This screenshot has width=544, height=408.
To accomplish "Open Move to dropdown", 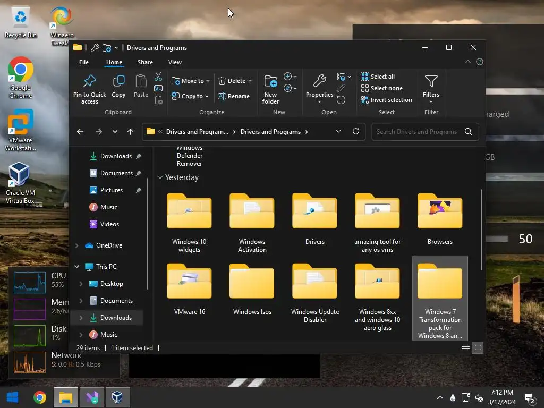I will point(191,81).
